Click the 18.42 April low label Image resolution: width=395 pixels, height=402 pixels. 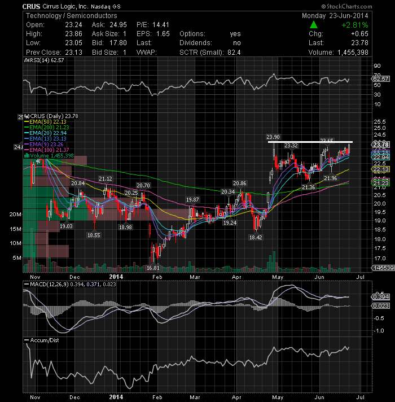(x=256, y=237)
